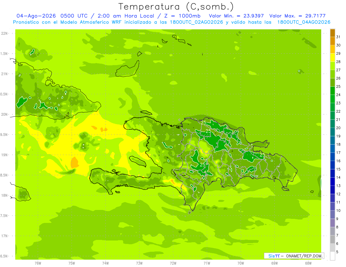Pick the dark orange swatch above 31
This screenshot has width=346, height=267.
pyautogui.click(x=332, y=33)
